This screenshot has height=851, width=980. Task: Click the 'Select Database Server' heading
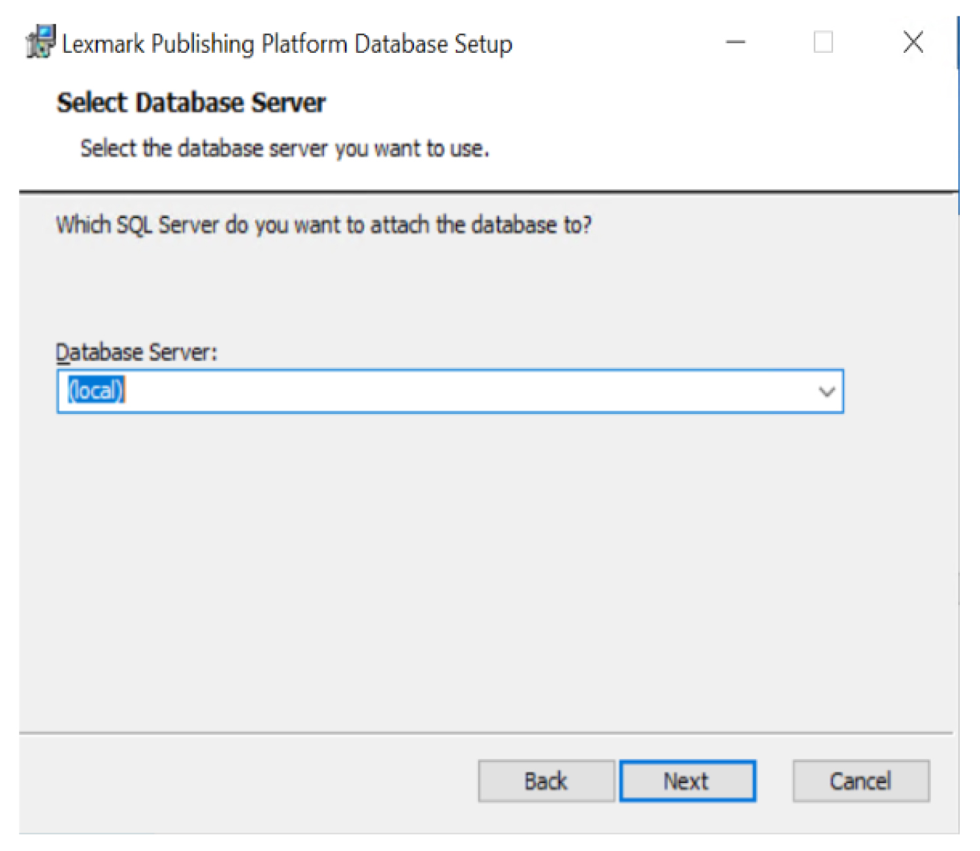(191, 103)
